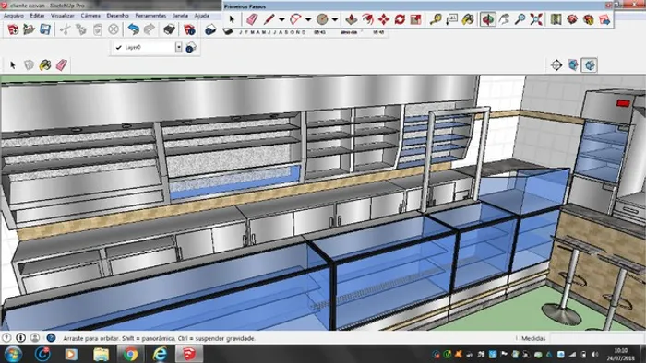Click the Send to LayOut icon
The width and height of the screenshot is (646, 363).
point(604,19)
